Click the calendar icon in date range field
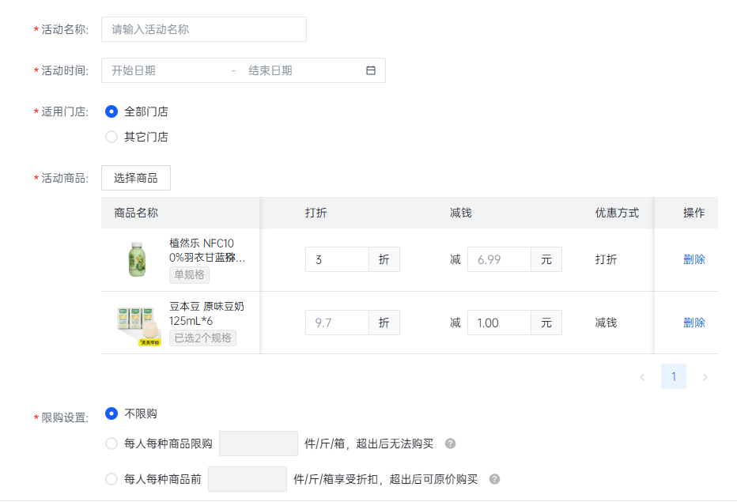The width and height of the screenshot is (737, 502). (x=370, y=70)
